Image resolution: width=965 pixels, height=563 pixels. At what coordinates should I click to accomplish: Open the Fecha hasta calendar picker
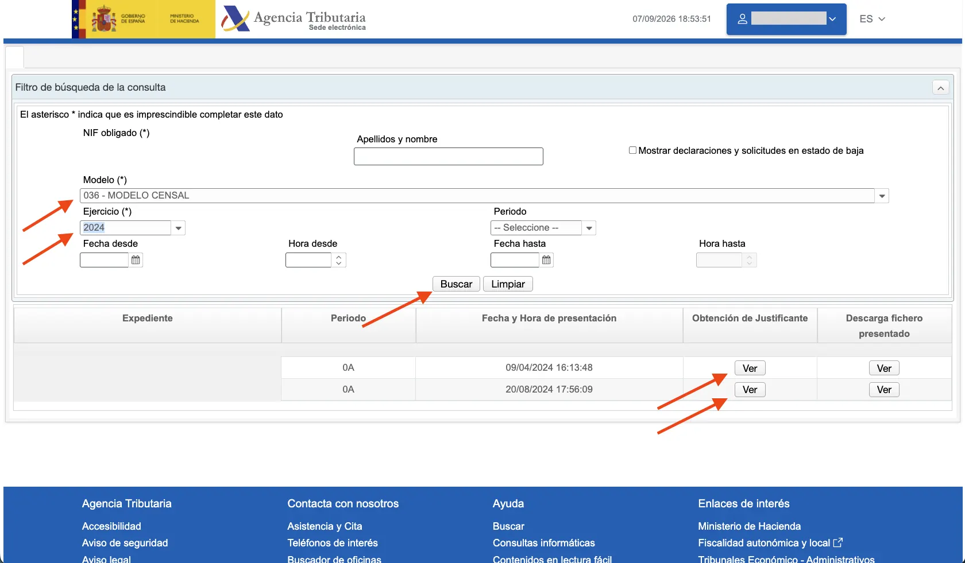546,260
